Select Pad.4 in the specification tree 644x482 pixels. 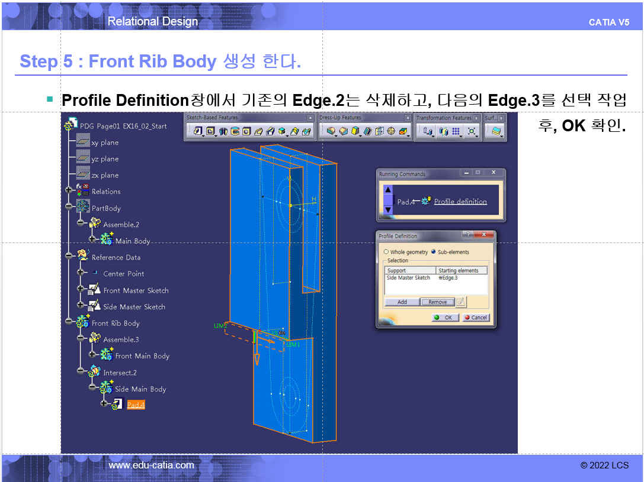136,405
